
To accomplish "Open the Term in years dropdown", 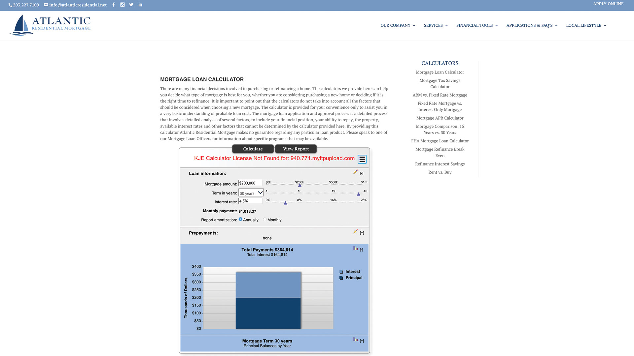I will click(251, 193).
